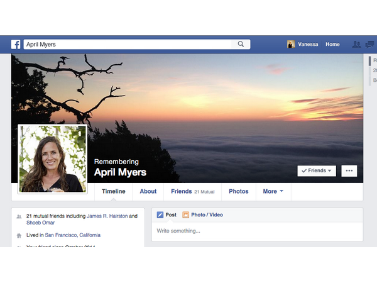The height and width of the screenshot is (283, 377).
Task: Click the Write something text field
Action: [x=257, y=231]
